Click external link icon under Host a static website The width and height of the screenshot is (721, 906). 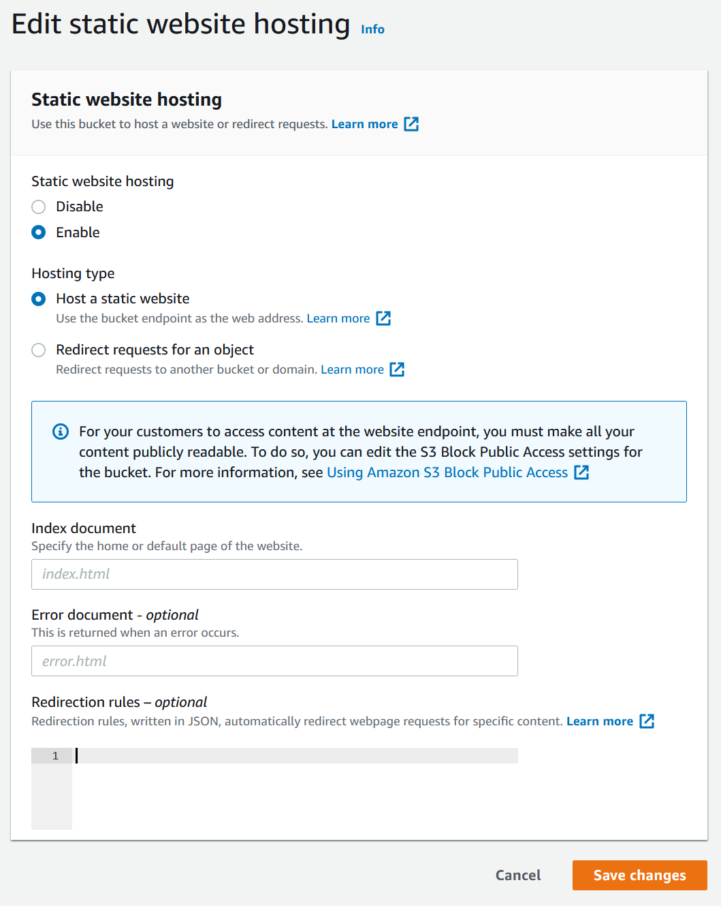pyautogui.click(x=383, y=318)
